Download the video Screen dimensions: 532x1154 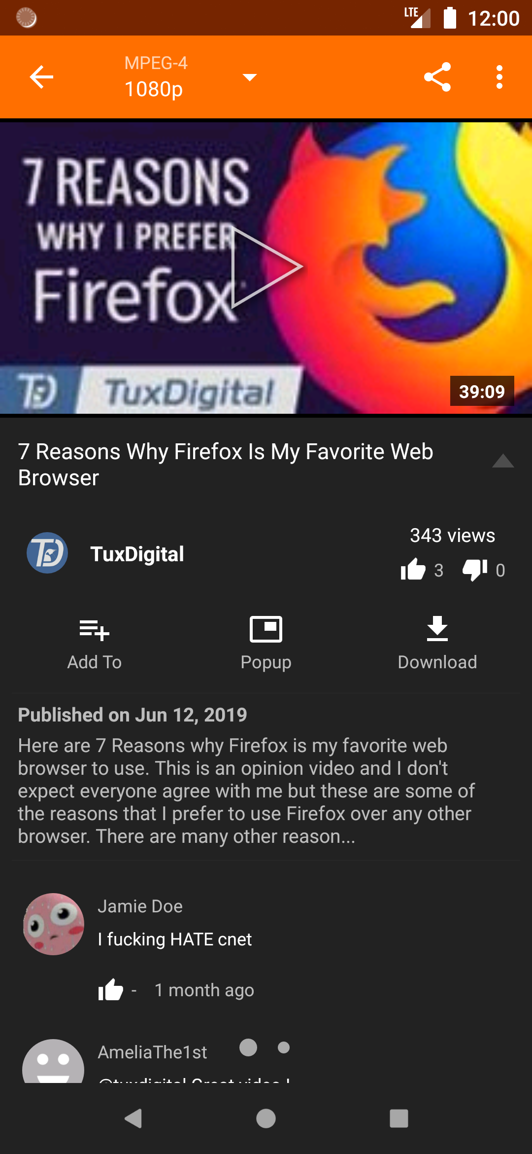[437, 643]
